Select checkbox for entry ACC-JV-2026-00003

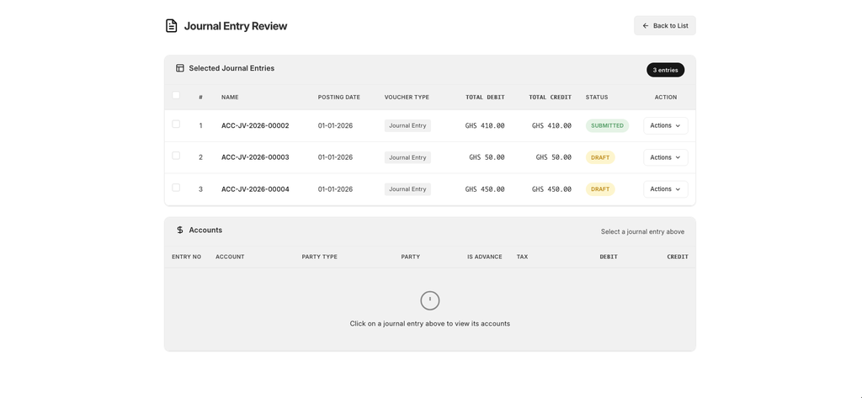(176, 156)
